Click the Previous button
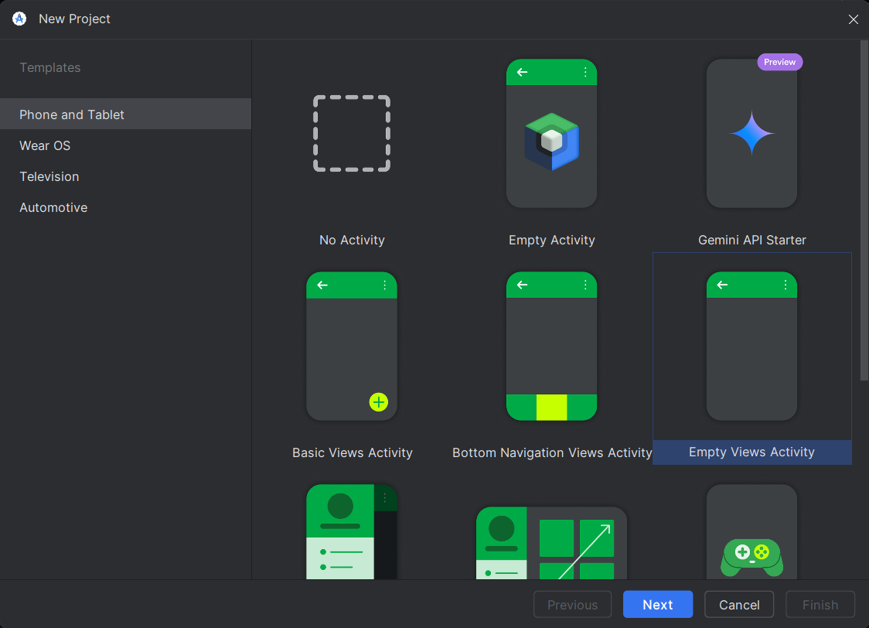Screen dimensions: 869x628 point(572,604)
